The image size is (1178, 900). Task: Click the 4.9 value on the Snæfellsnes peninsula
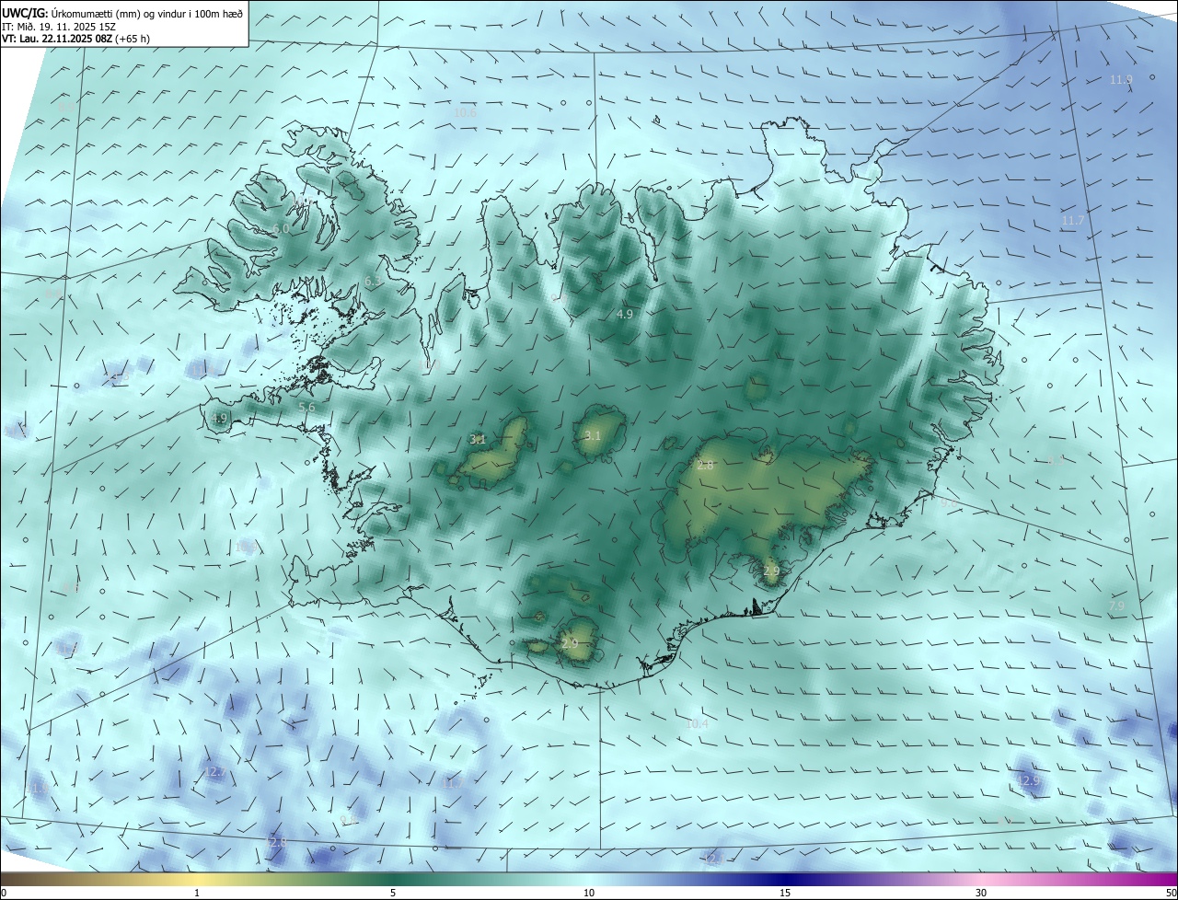[219, 419]
